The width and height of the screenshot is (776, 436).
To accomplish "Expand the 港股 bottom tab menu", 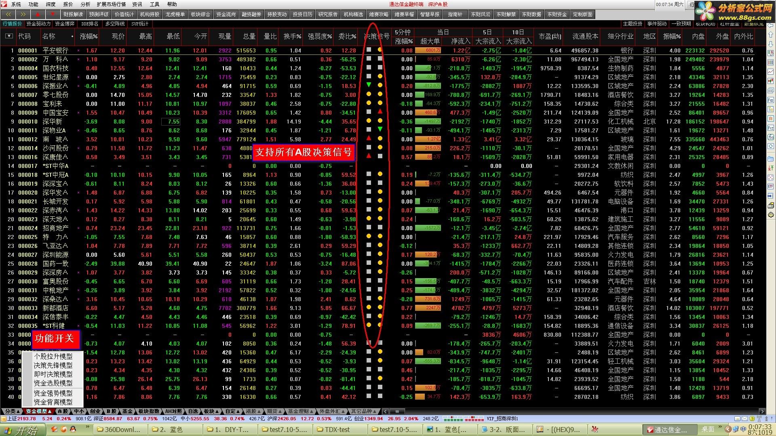I will pos(254,411).
